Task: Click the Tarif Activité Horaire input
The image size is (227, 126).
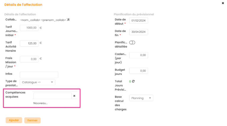Action: click(x=29, y=43)
